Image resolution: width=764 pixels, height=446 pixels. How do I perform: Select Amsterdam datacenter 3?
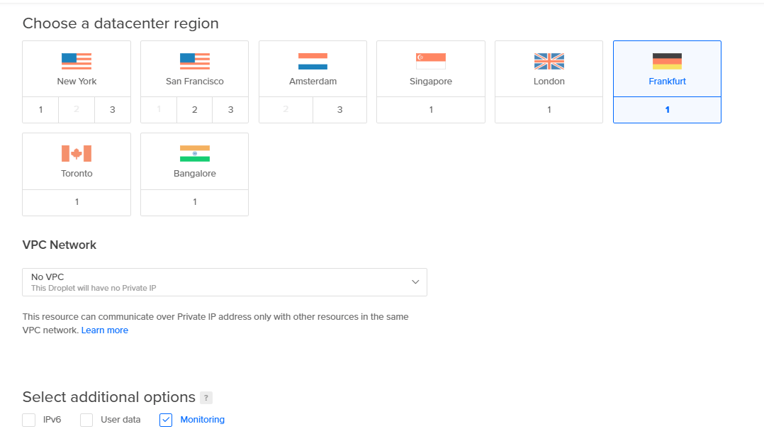point(339,110)
